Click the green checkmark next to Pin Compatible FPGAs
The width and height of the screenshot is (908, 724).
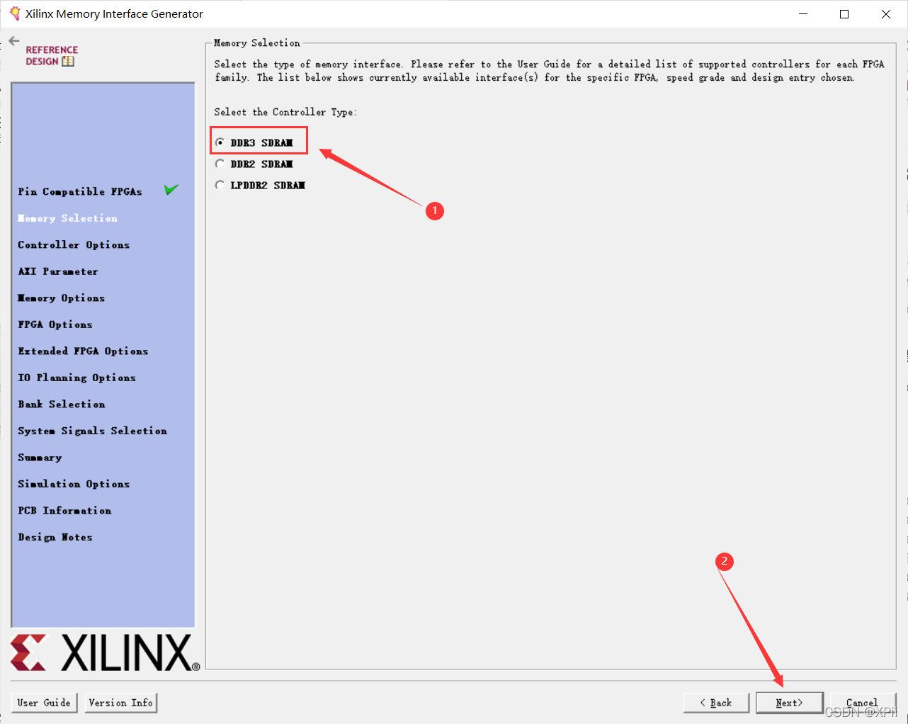click(171, 190)
